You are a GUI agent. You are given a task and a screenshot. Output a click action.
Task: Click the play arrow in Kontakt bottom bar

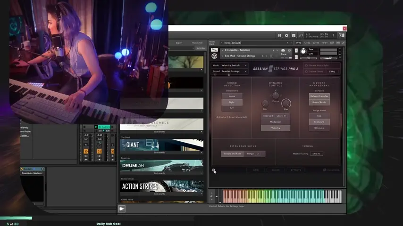(122, 209)
